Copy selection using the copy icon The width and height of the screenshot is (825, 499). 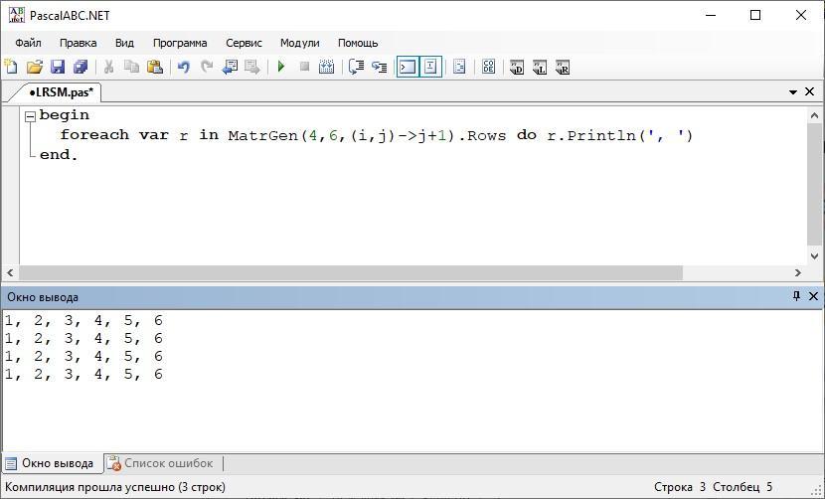(x=131, y=67)
